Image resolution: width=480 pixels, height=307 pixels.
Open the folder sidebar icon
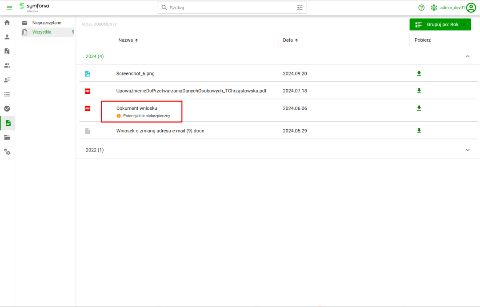tap(7, 137)
